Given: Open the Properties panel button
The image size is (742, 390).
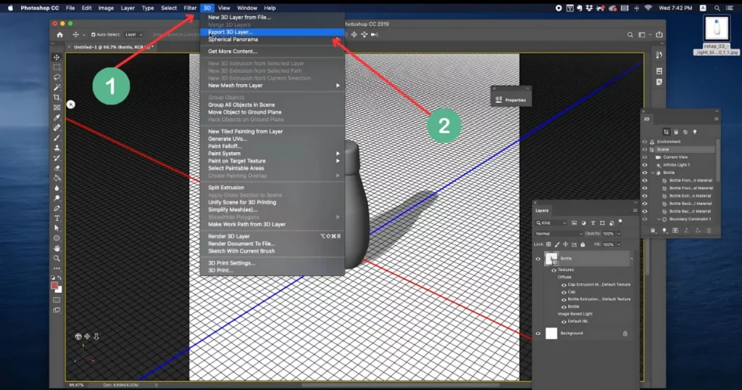Looking at the screenshot, I should tap(511, 100).
